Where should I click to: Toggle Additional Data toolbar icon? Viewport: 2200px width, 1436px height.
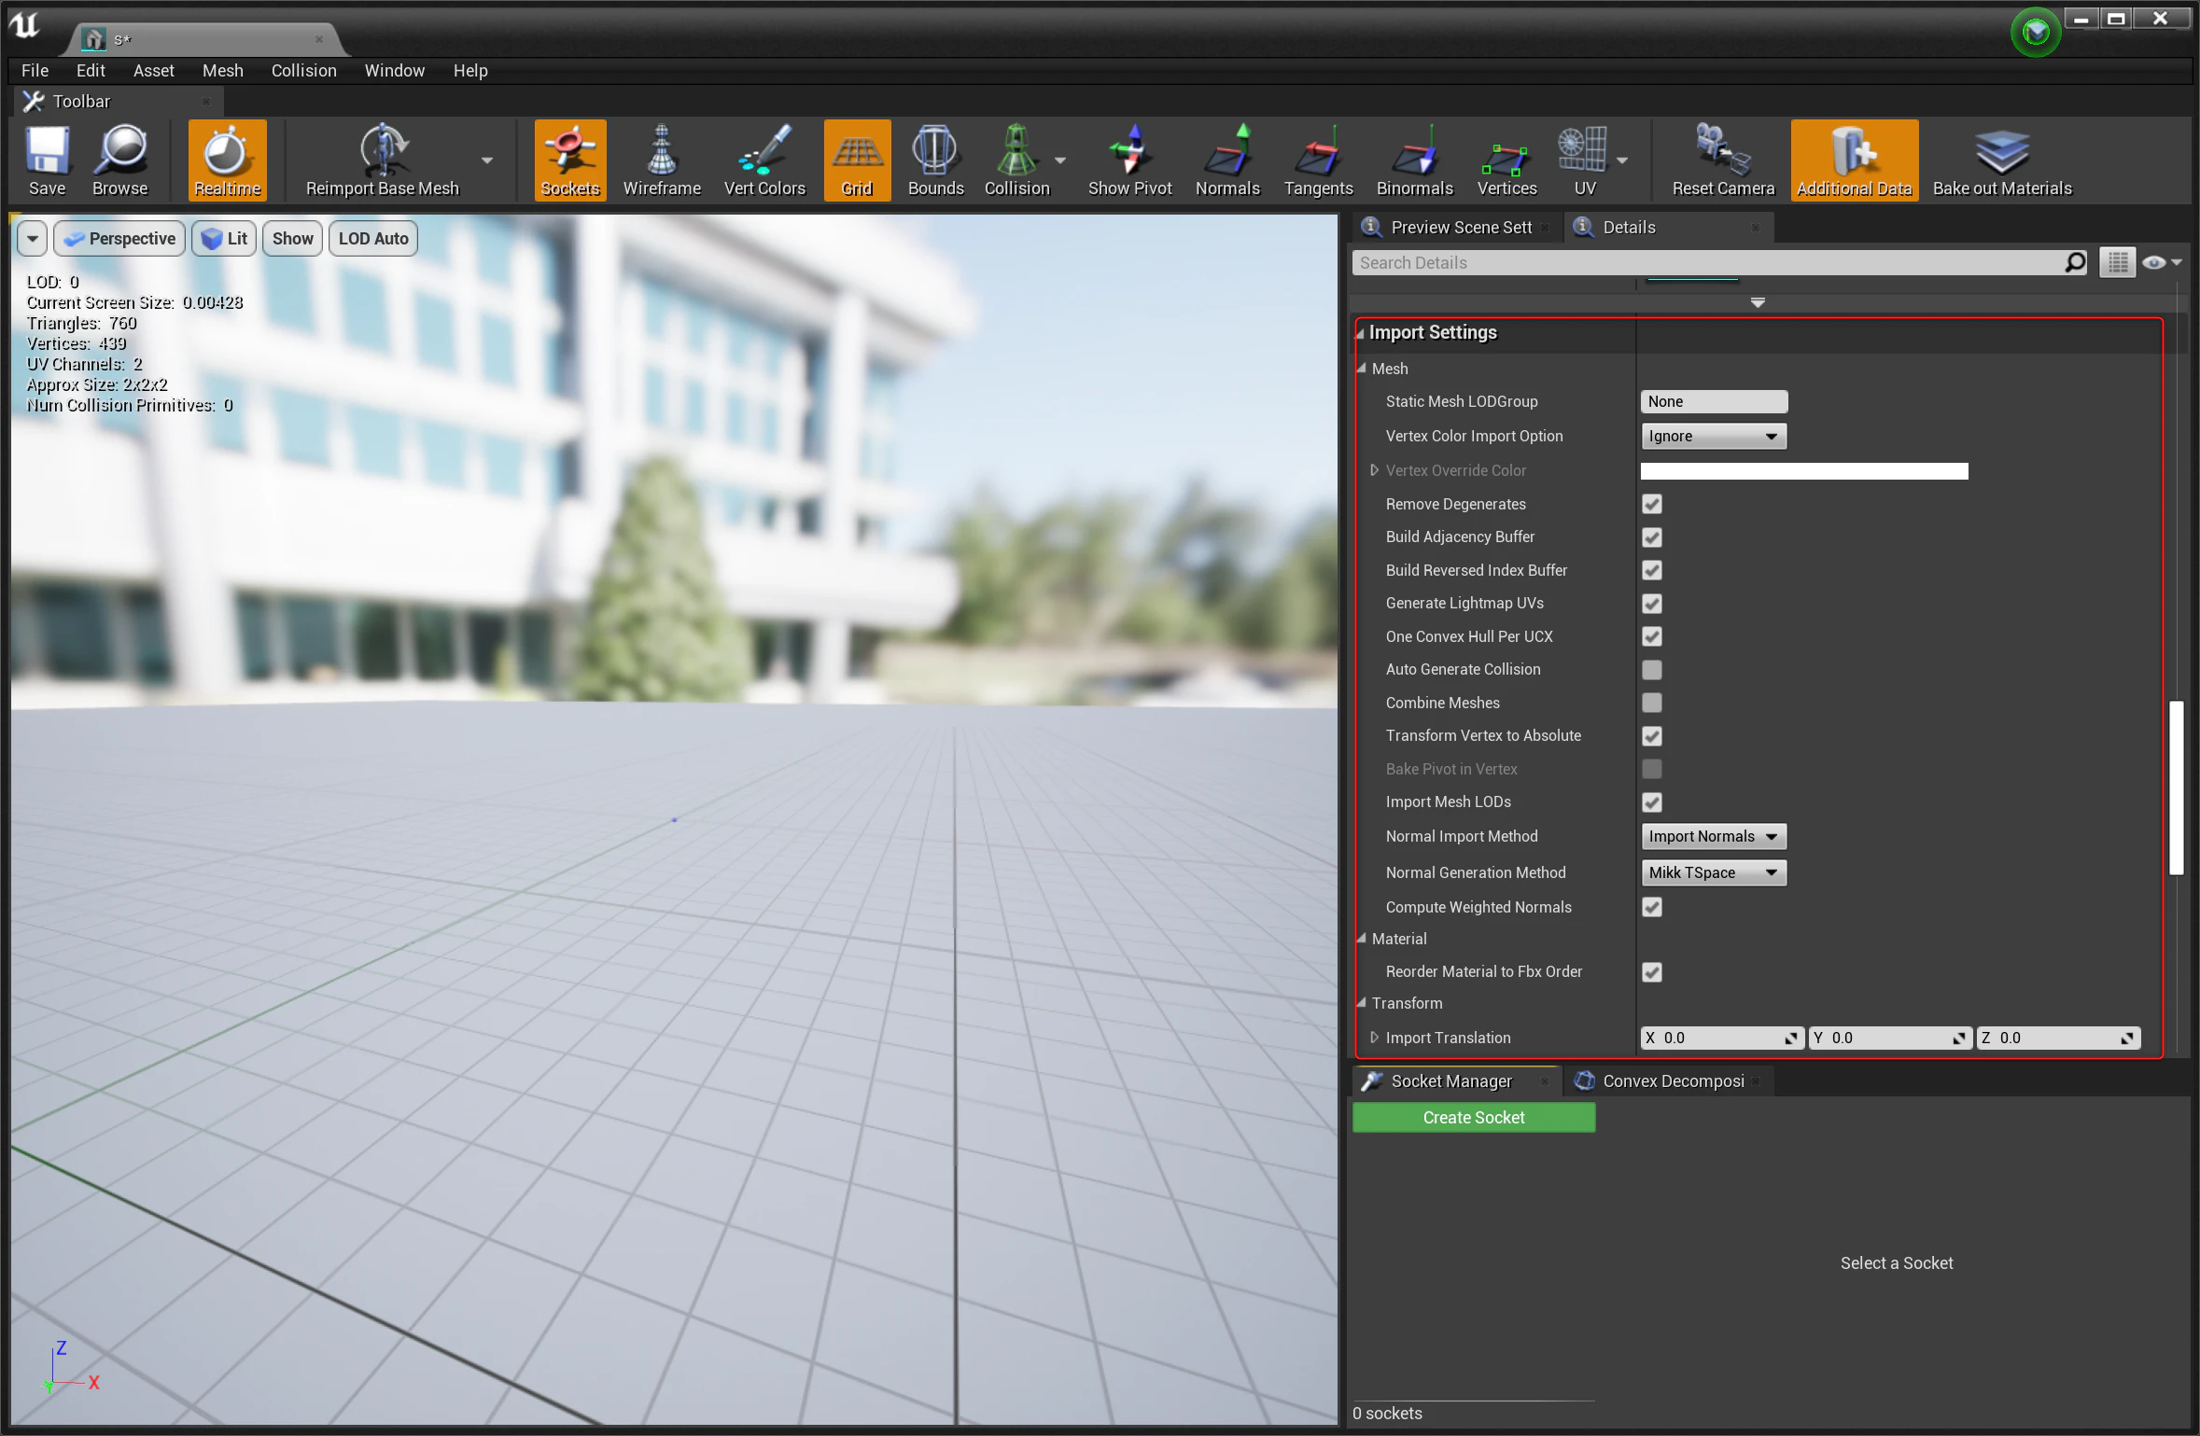tap(1855, 160)
